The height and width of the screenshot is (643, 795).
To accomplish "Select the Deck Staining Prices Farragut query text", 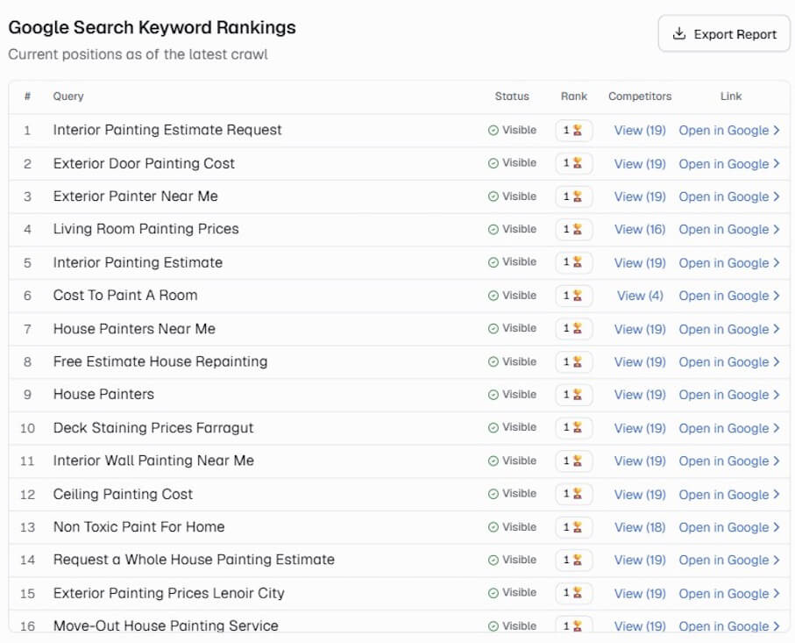I will 153,428.
